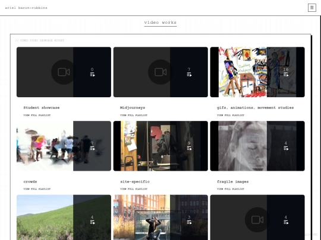Viewport: 321px width, 240px height.
Task: Open the dancer by brick buildings thumbnail
Action: pos(160,217)
